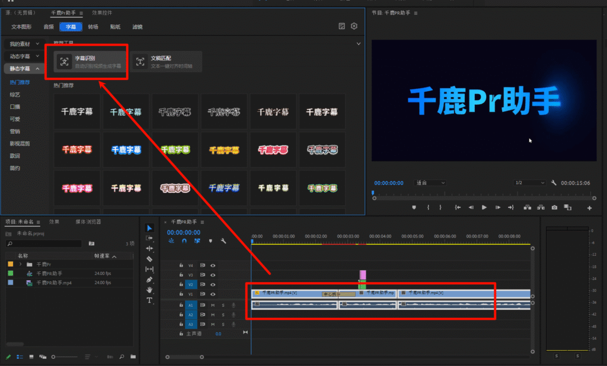Open program monitor settings with the wrench icon

point(552,182)
